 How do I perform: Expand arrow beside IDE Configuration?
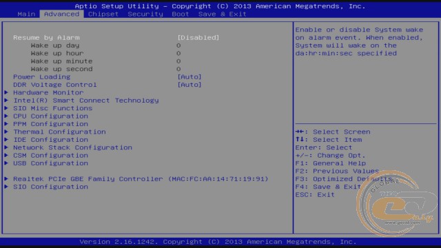pos(6,140)
